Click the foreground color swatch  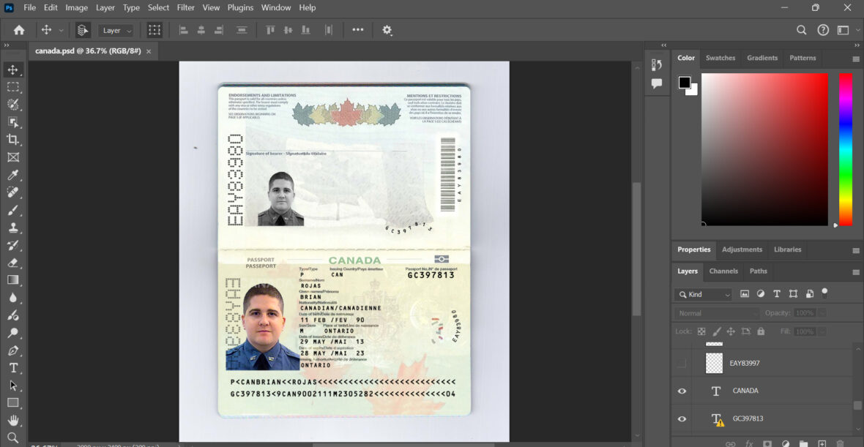point(685,83)
